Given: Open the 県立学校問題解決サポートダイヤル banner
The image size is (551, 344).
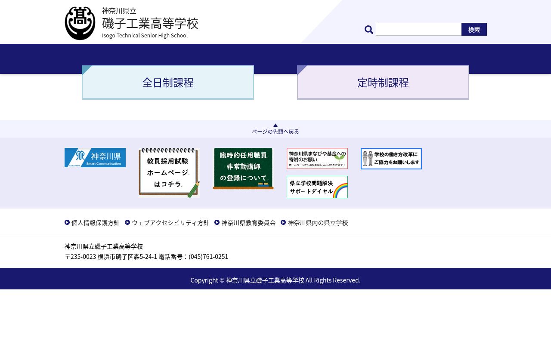Looking at the screenshot, I should point(317,187).
